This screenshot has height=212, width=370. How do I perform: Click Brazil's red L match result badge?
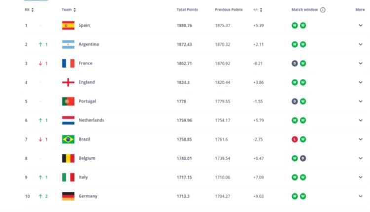tap(295, 140)
